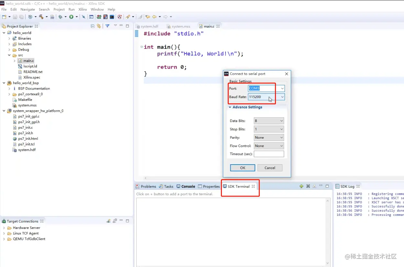Click OK in the serial port dialog
The height and width of the screenshot is (267, 404).
click(243, 168)
